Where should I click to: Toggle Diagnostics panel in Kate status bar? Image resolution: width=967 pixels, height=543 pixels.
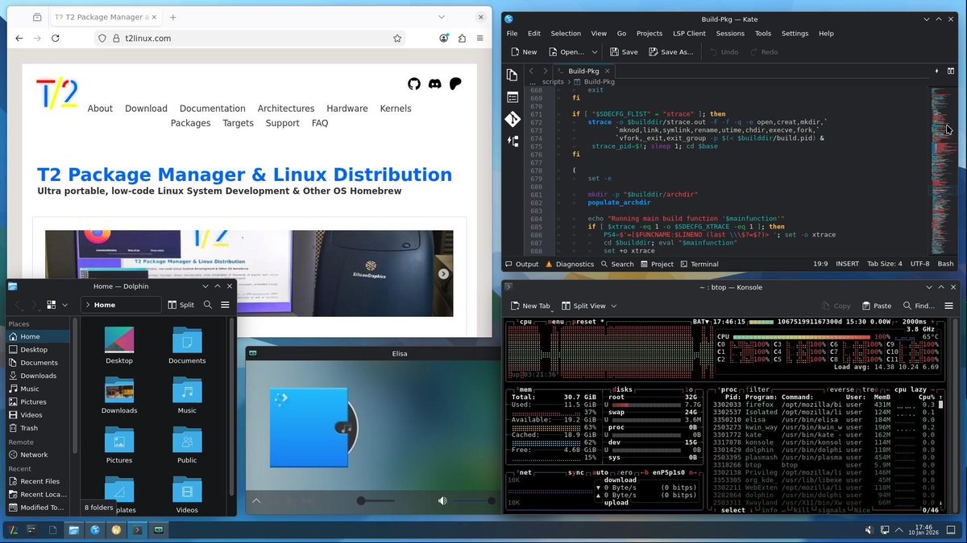tap(570, 264)
